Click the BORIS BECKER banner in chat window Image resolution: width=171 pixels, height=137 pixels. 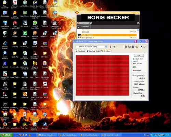click(108, 17)
